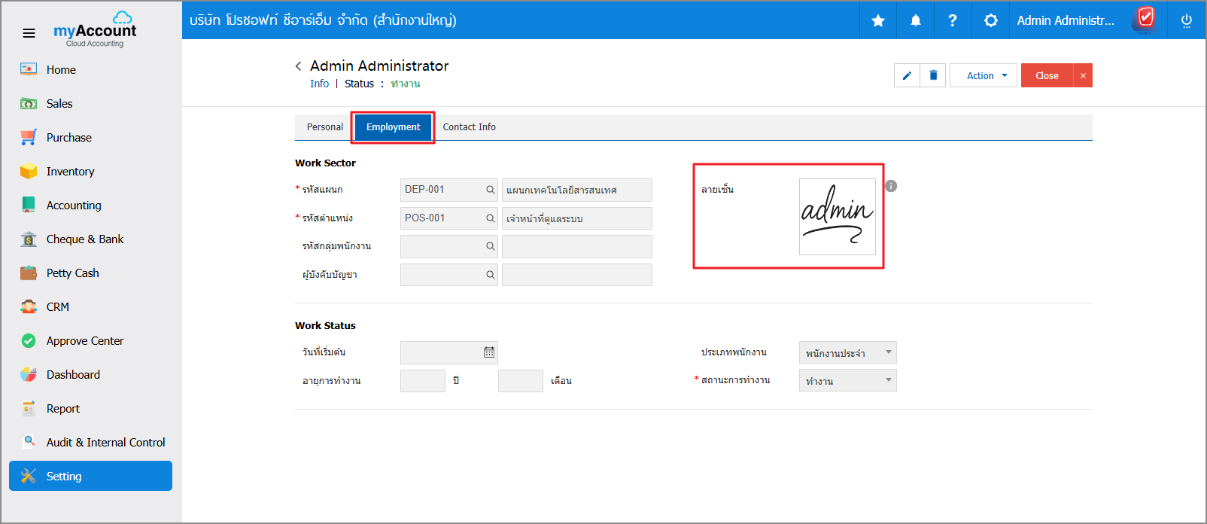Click the pencil edit icon
The height and width of the screenshot is (524, 1207).
pos(907,75)
